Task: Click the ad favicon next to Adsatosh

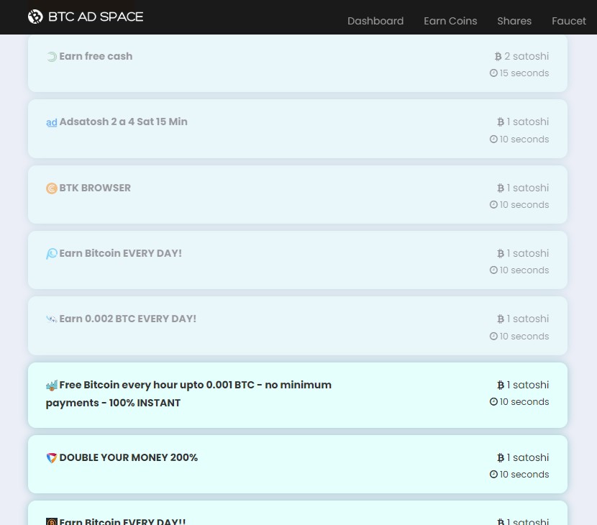Action: click(51, 122)
